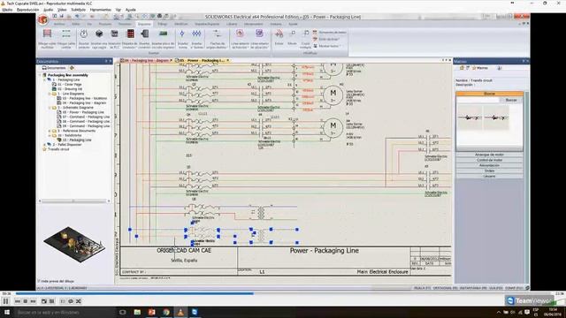Toggle INSTANTÁNEA (F9) in status bar
This screenshot has width=566, height=318.
[473, 288]
